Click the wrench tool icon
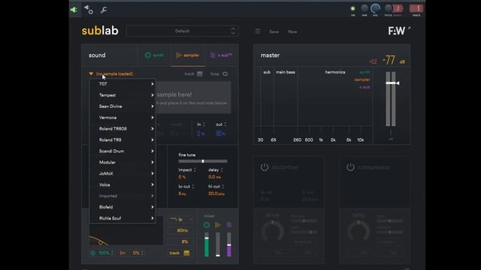The width and height of the screenshot is (481, 270). (x=104, y=10)
